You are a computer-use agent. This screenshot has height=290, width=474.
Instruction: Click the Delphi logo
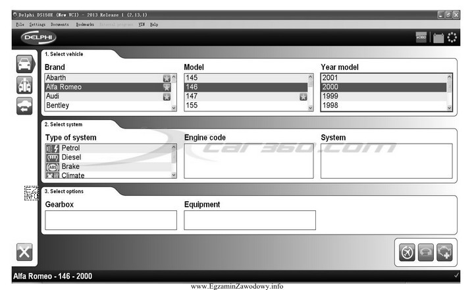38,38
